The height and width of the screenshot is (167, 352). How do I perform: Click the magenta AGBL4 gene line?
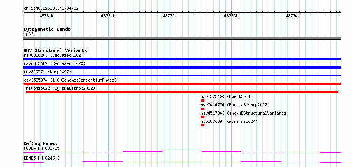point(182,152)
